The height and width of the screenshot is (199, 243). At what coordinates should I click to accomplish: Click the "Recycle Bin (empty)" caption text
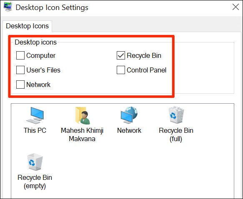pos(35,182)
